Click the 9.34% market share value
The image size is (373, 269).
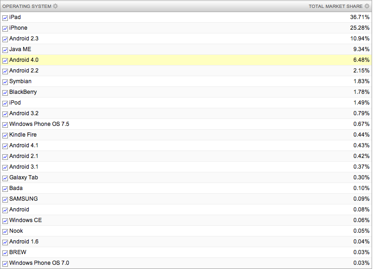(x=361, y=49)
